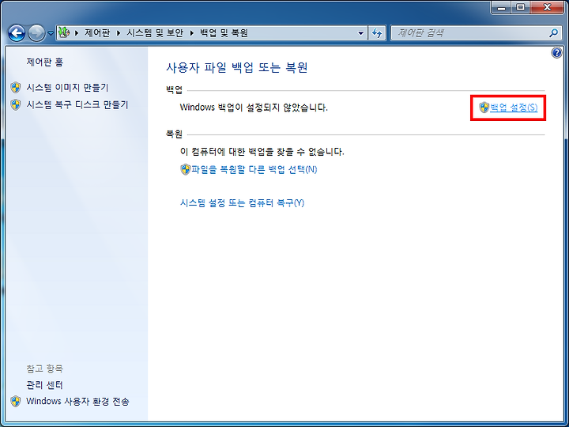Screen dimensions: 569x427
Task: Maximize the window
Action: (x=520, y=7)
